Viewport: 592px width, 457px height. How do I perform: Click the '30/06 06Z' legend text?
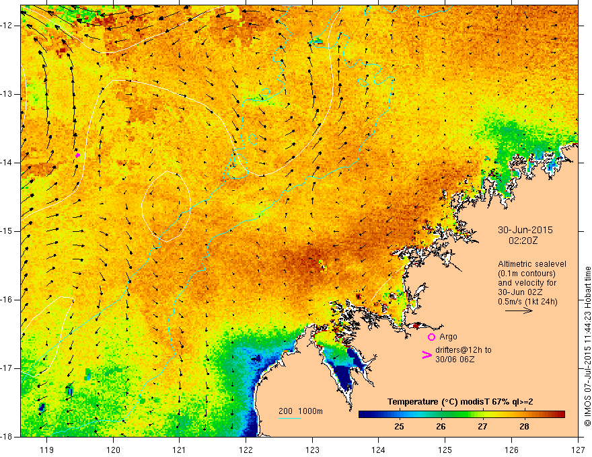455,360
